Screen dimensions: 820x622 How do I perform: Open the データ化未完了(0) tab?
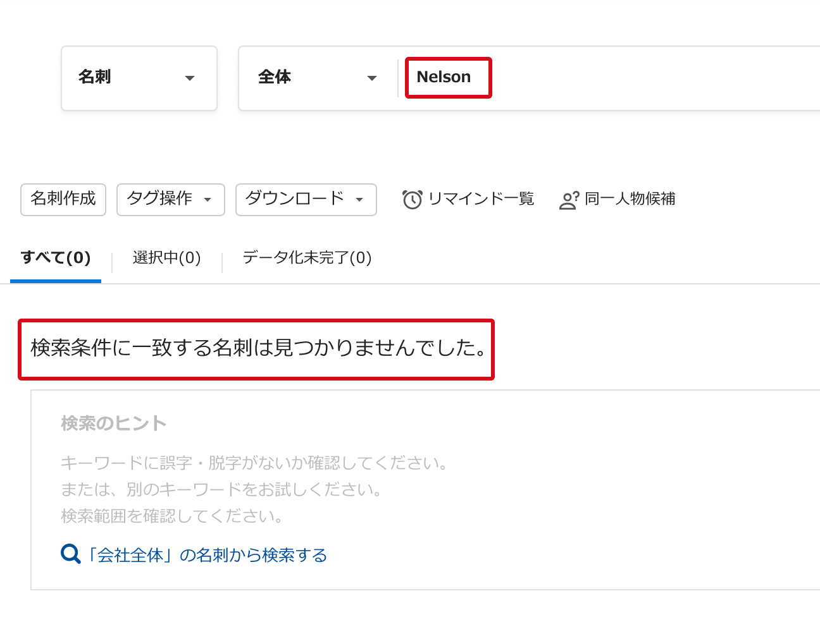[307, 258]
